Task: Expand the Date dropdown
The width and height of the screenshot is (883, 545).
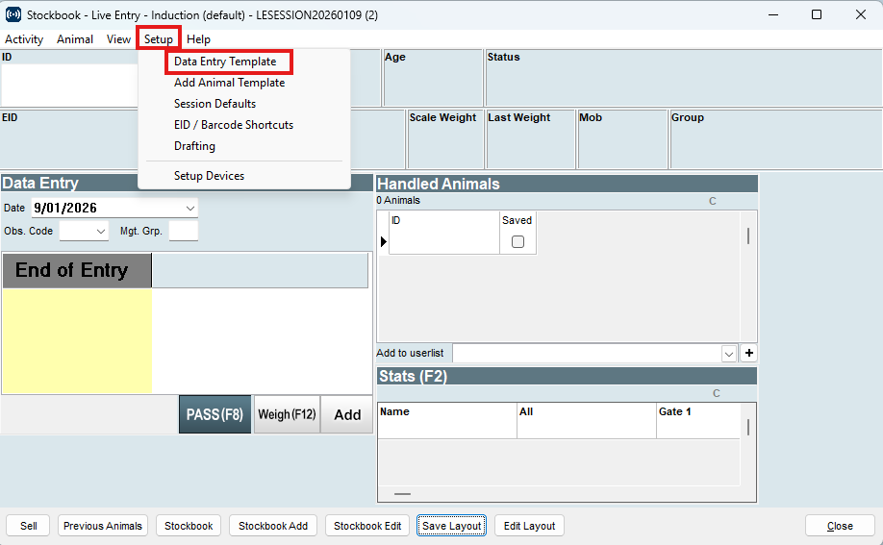Action: pos(189,208)
